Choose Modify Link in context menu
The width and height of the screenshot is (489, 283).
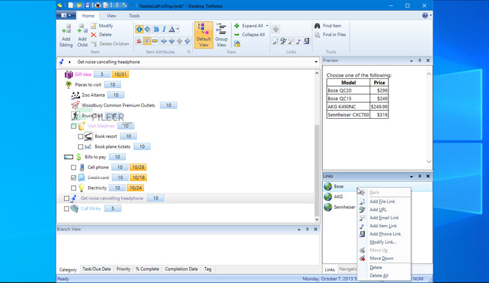coord(384,242)
